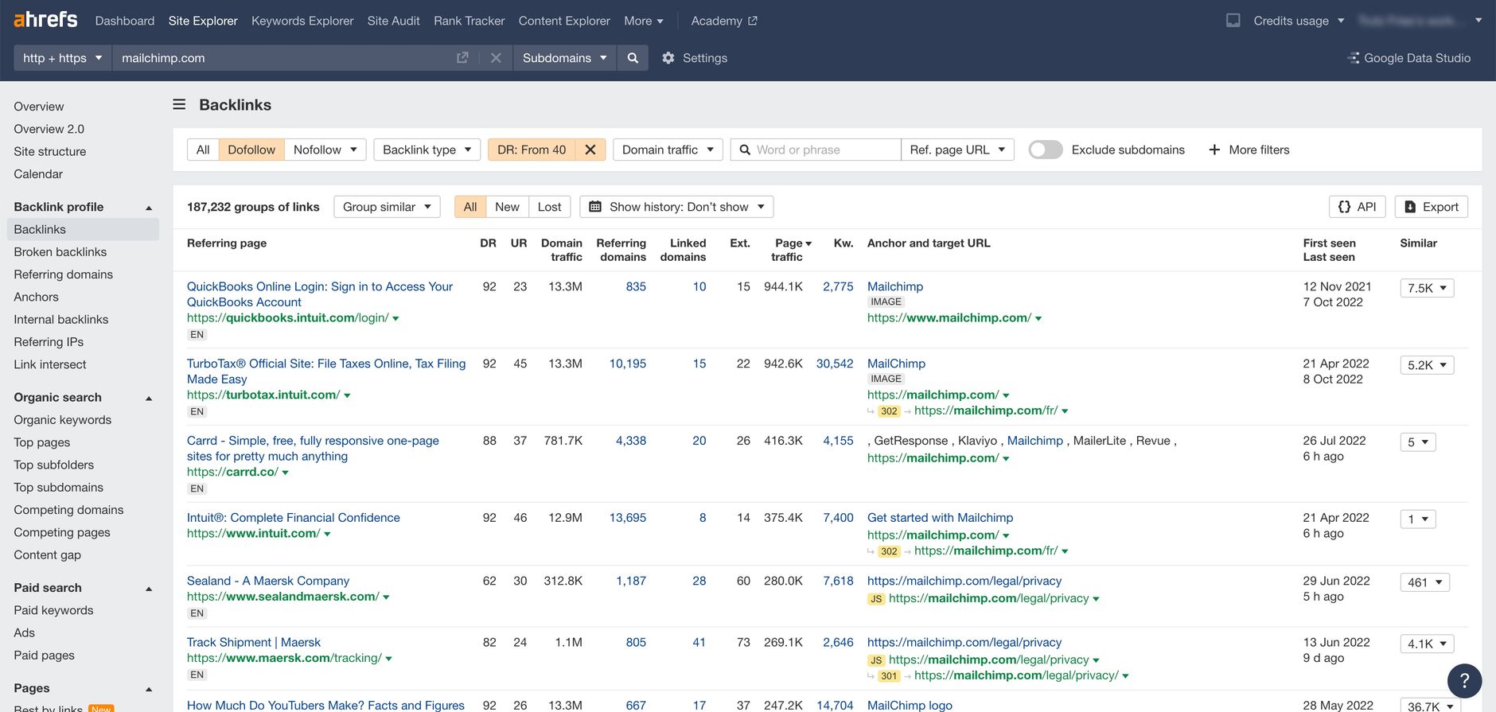This screenshot has width=1496, height=712.
Task: Click Get started with Mailchimp anchor
Action: [940, 518]
